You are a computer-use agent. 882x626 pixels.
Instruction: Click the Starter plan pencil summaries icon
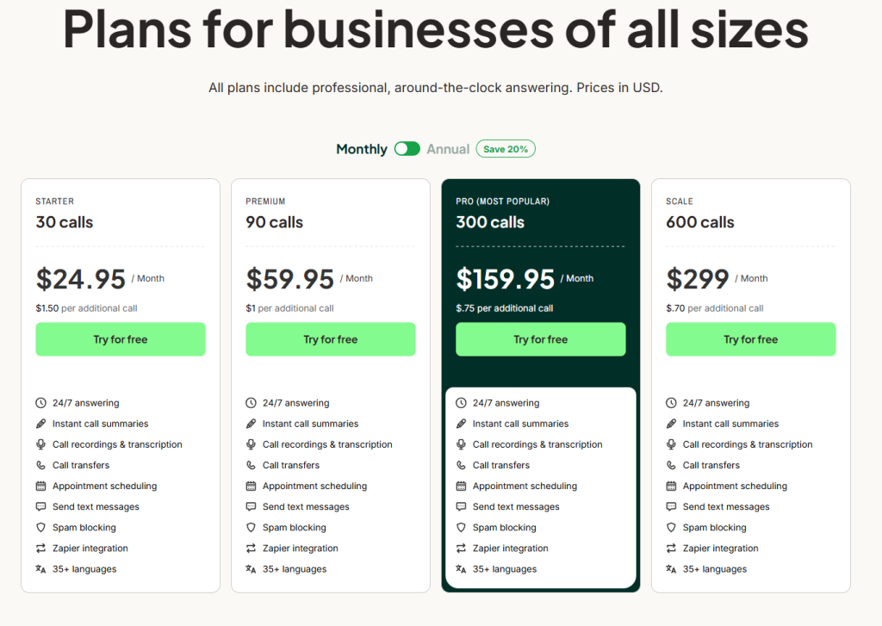[x=40, y=424]
